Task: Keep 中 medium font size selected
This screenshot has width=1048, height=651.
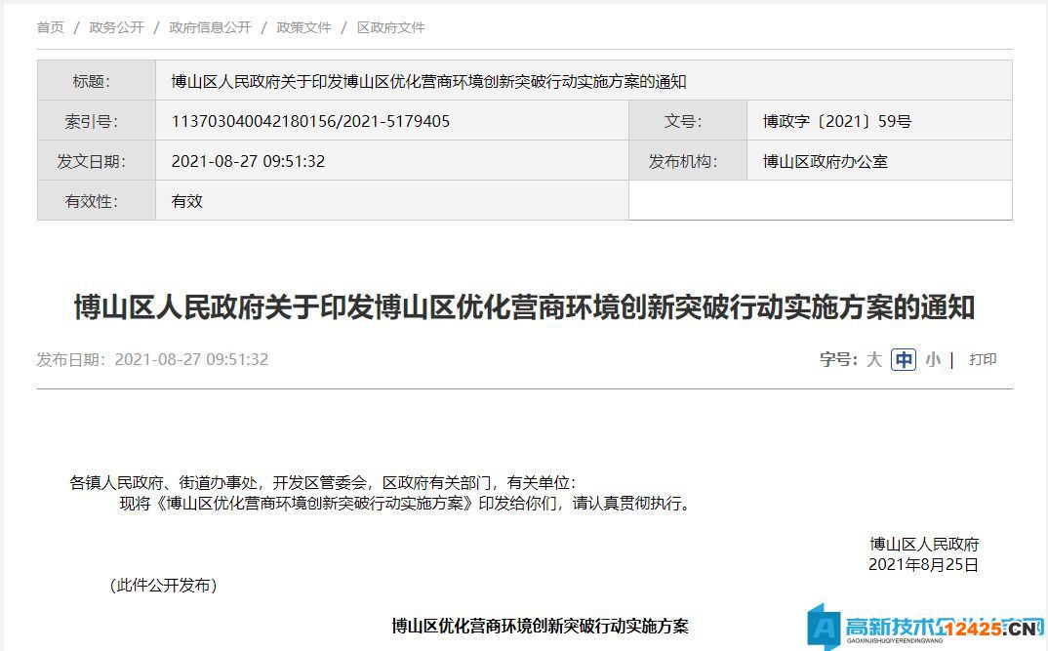Action: (904, 359)
